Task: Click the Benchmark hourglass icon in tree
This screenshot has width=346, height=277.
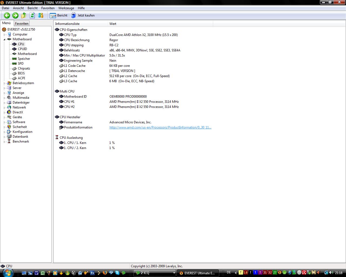Action: coord(9,141)
